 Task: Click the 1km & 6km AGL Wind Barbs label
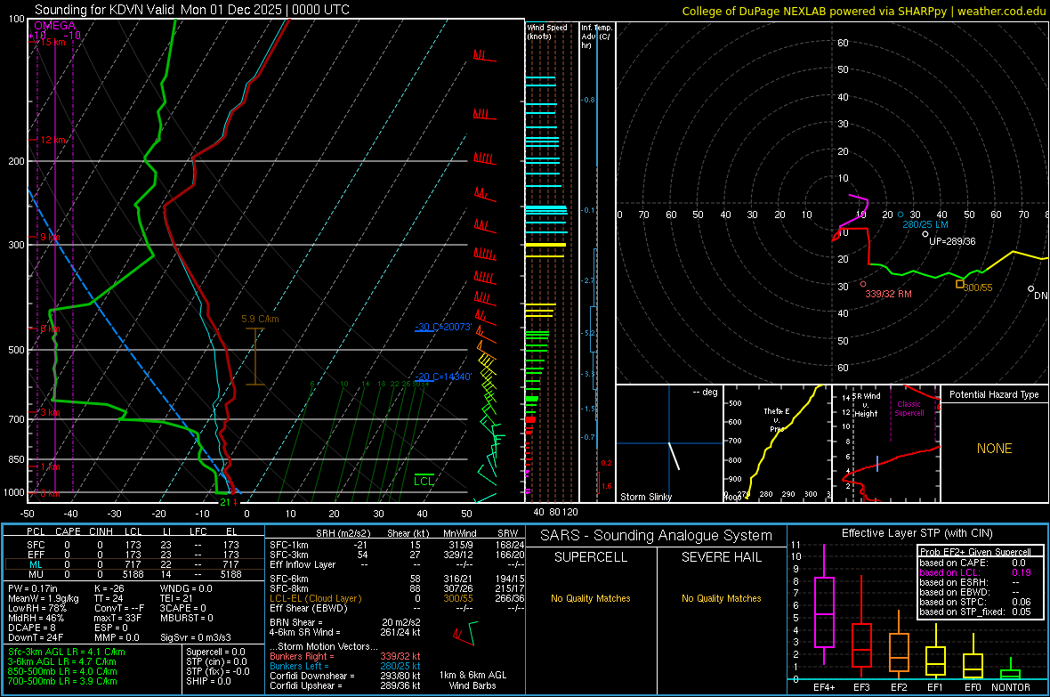click(x=472, y=680)
